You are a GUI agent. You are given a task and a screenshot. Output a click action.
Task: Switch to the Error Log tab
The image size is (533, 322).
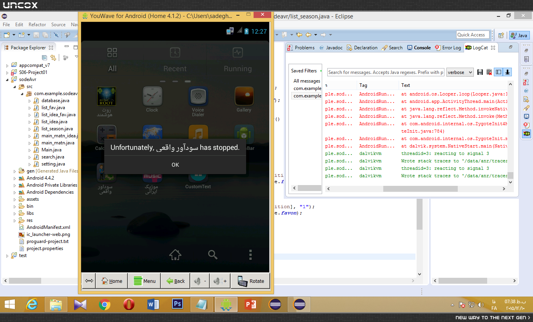click(x=448, y=48)
